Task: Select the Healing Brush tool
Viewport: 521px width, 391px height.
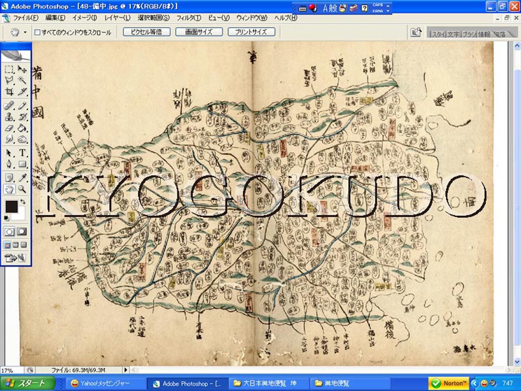Action: pyautogui.click(x=9, y=106)
